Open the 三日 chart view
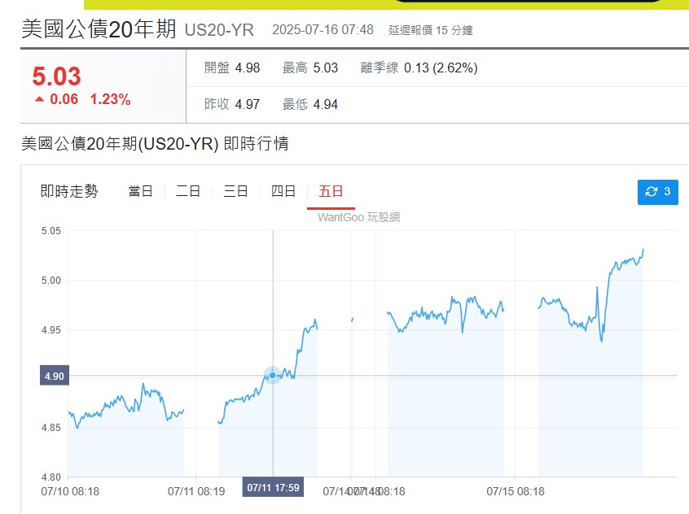Image resolution: width=689 pixels, height=514 pixels. (x=235, y=192)
